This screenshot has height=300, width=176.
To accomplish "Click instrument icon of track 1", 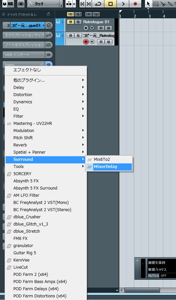I will [58, 22].
